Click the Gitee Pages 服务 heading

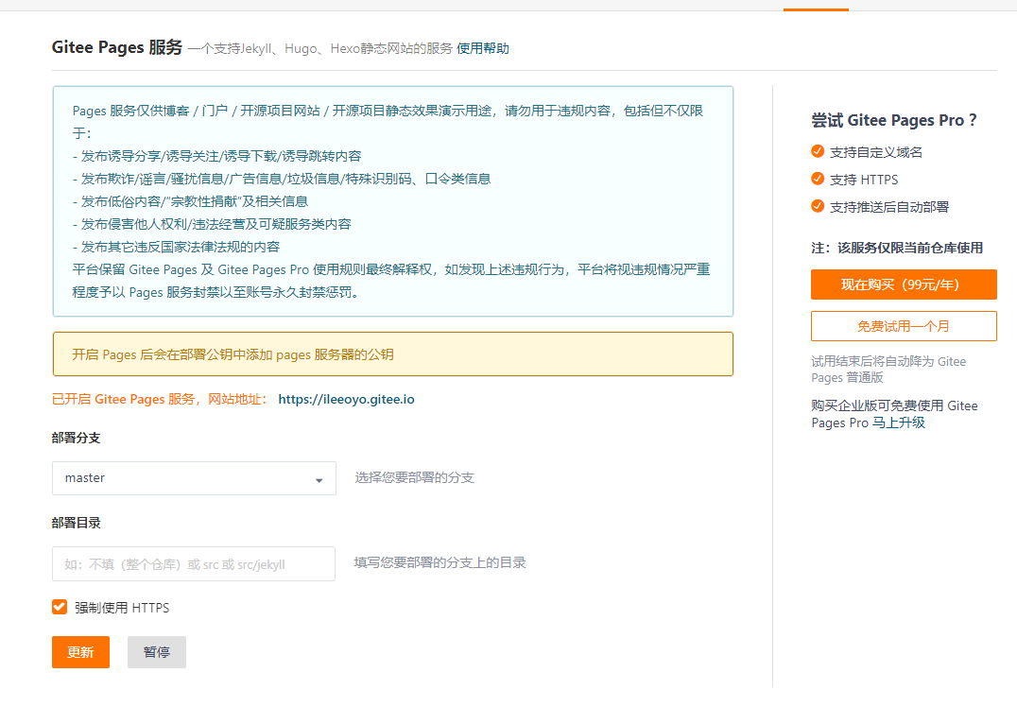[117, 48]
